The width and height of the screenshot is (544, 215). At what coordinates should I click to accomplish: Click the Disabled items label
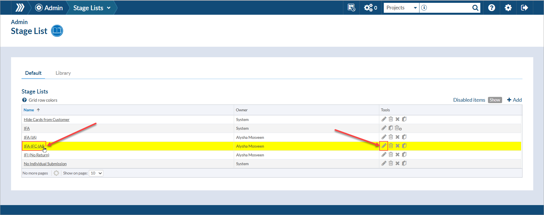469,100
